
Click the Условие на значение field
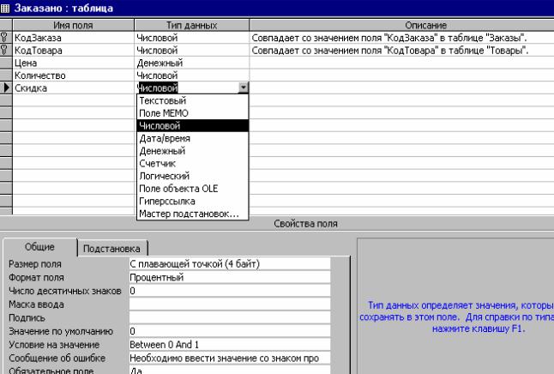230,344
